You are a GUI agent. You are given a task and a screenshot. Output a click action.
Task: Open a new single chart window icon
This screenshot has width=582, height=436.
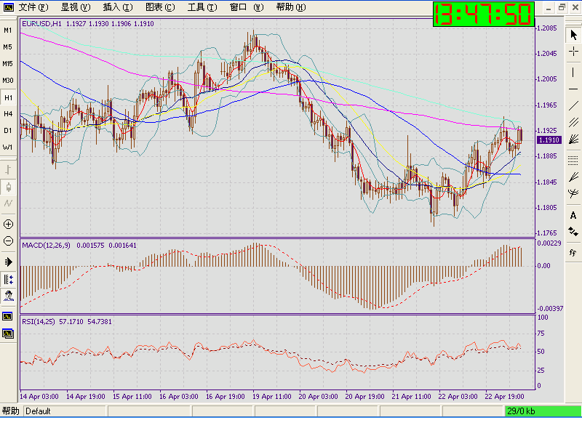pos(8,316)
